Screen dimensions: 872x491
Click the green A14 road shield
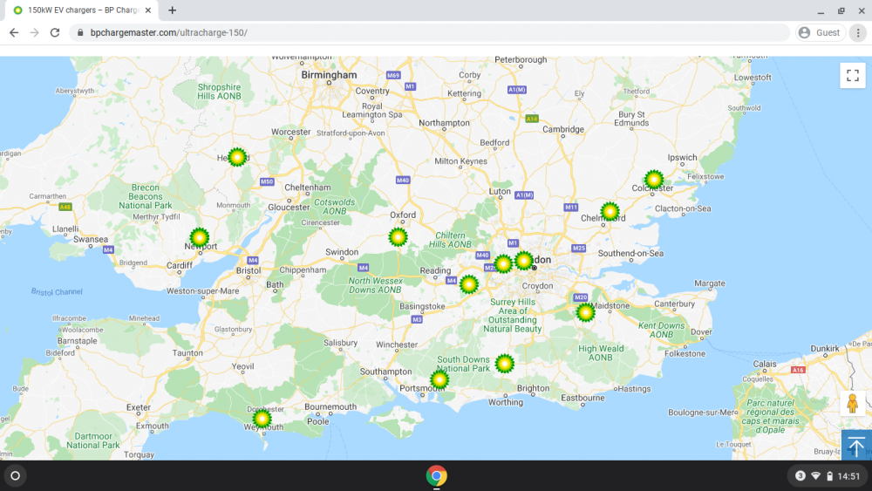(532, 119)
